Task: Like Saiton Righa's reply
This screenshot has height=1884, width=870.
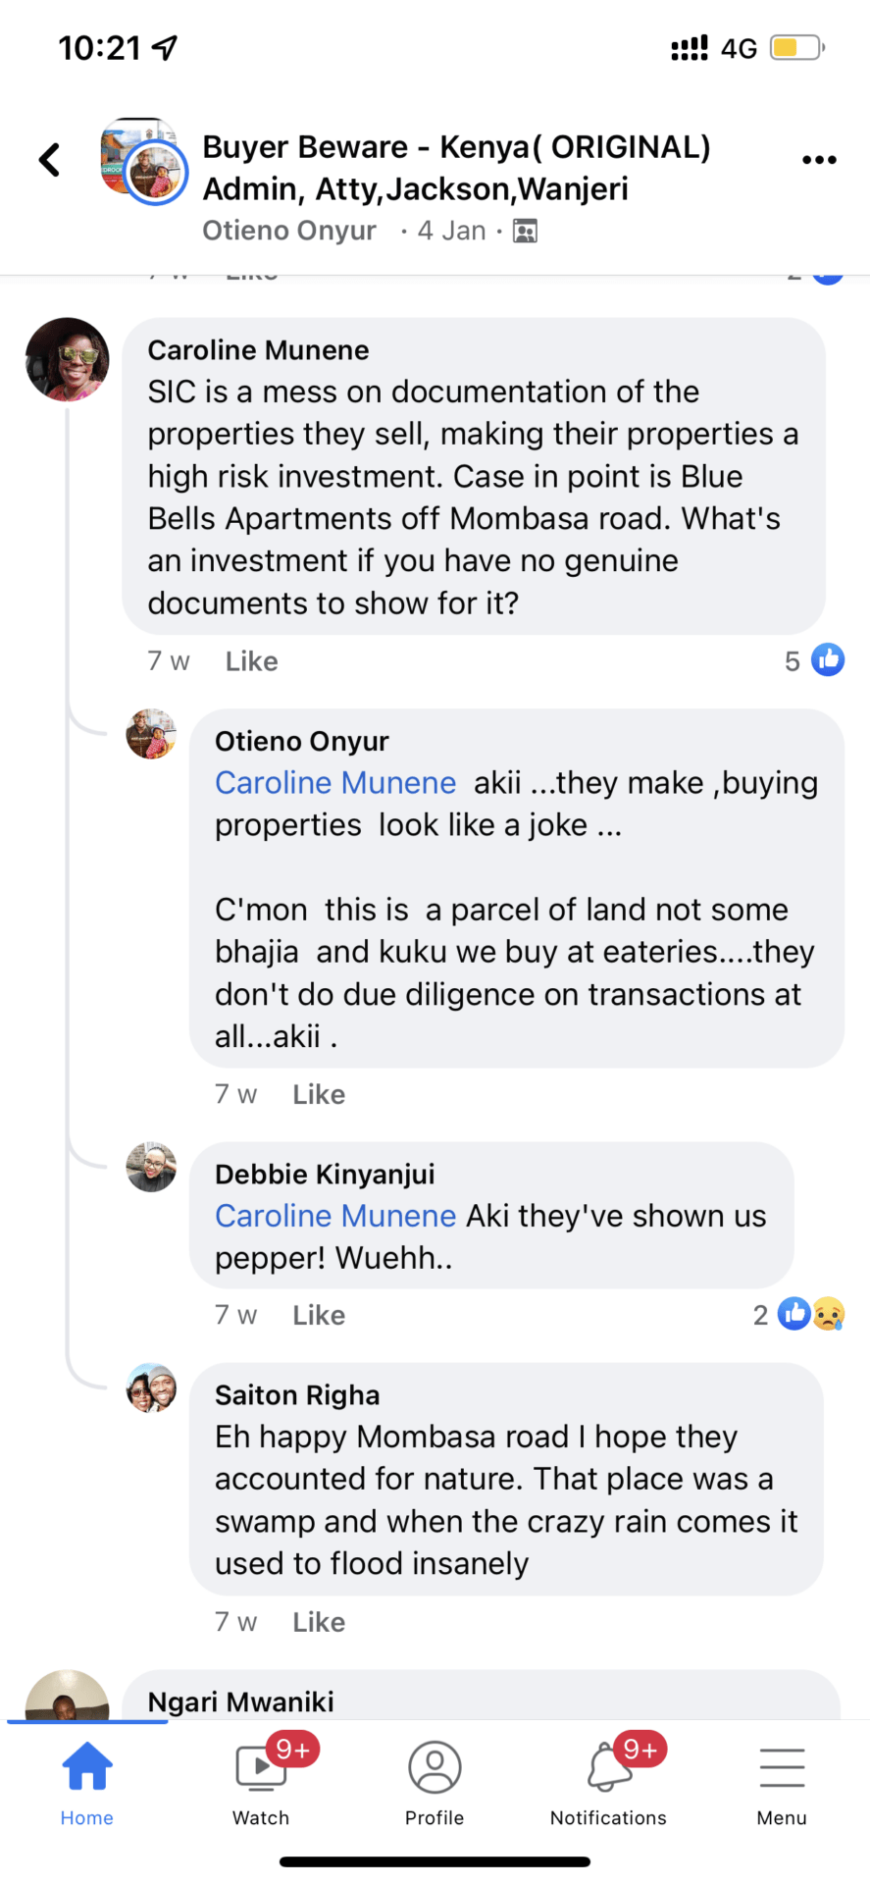Action: [319, 1622]
